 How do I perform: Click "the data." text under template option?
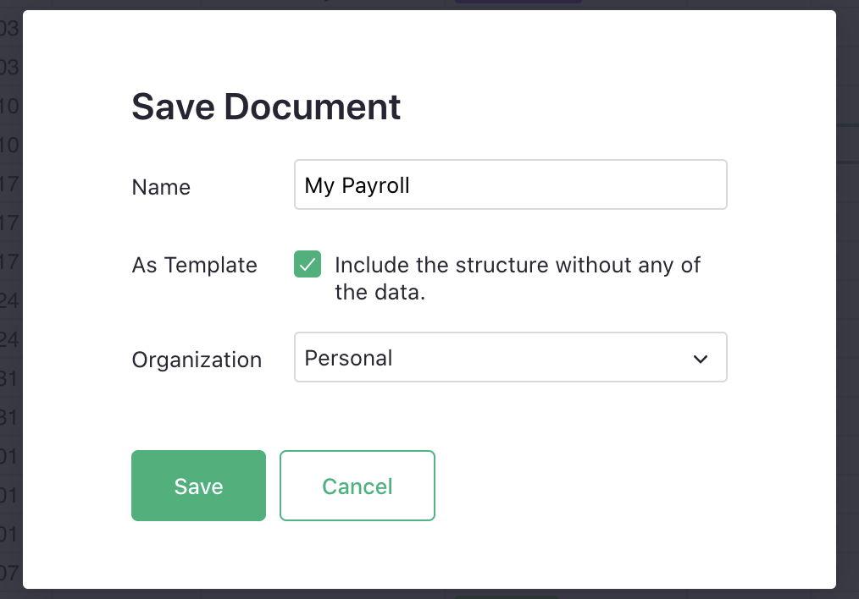pos(380,294)
